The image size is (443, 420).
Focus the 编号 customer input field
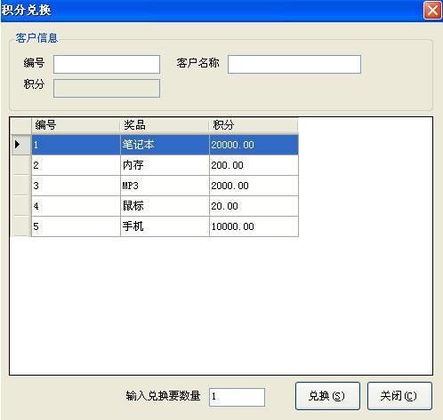(107, 64)
